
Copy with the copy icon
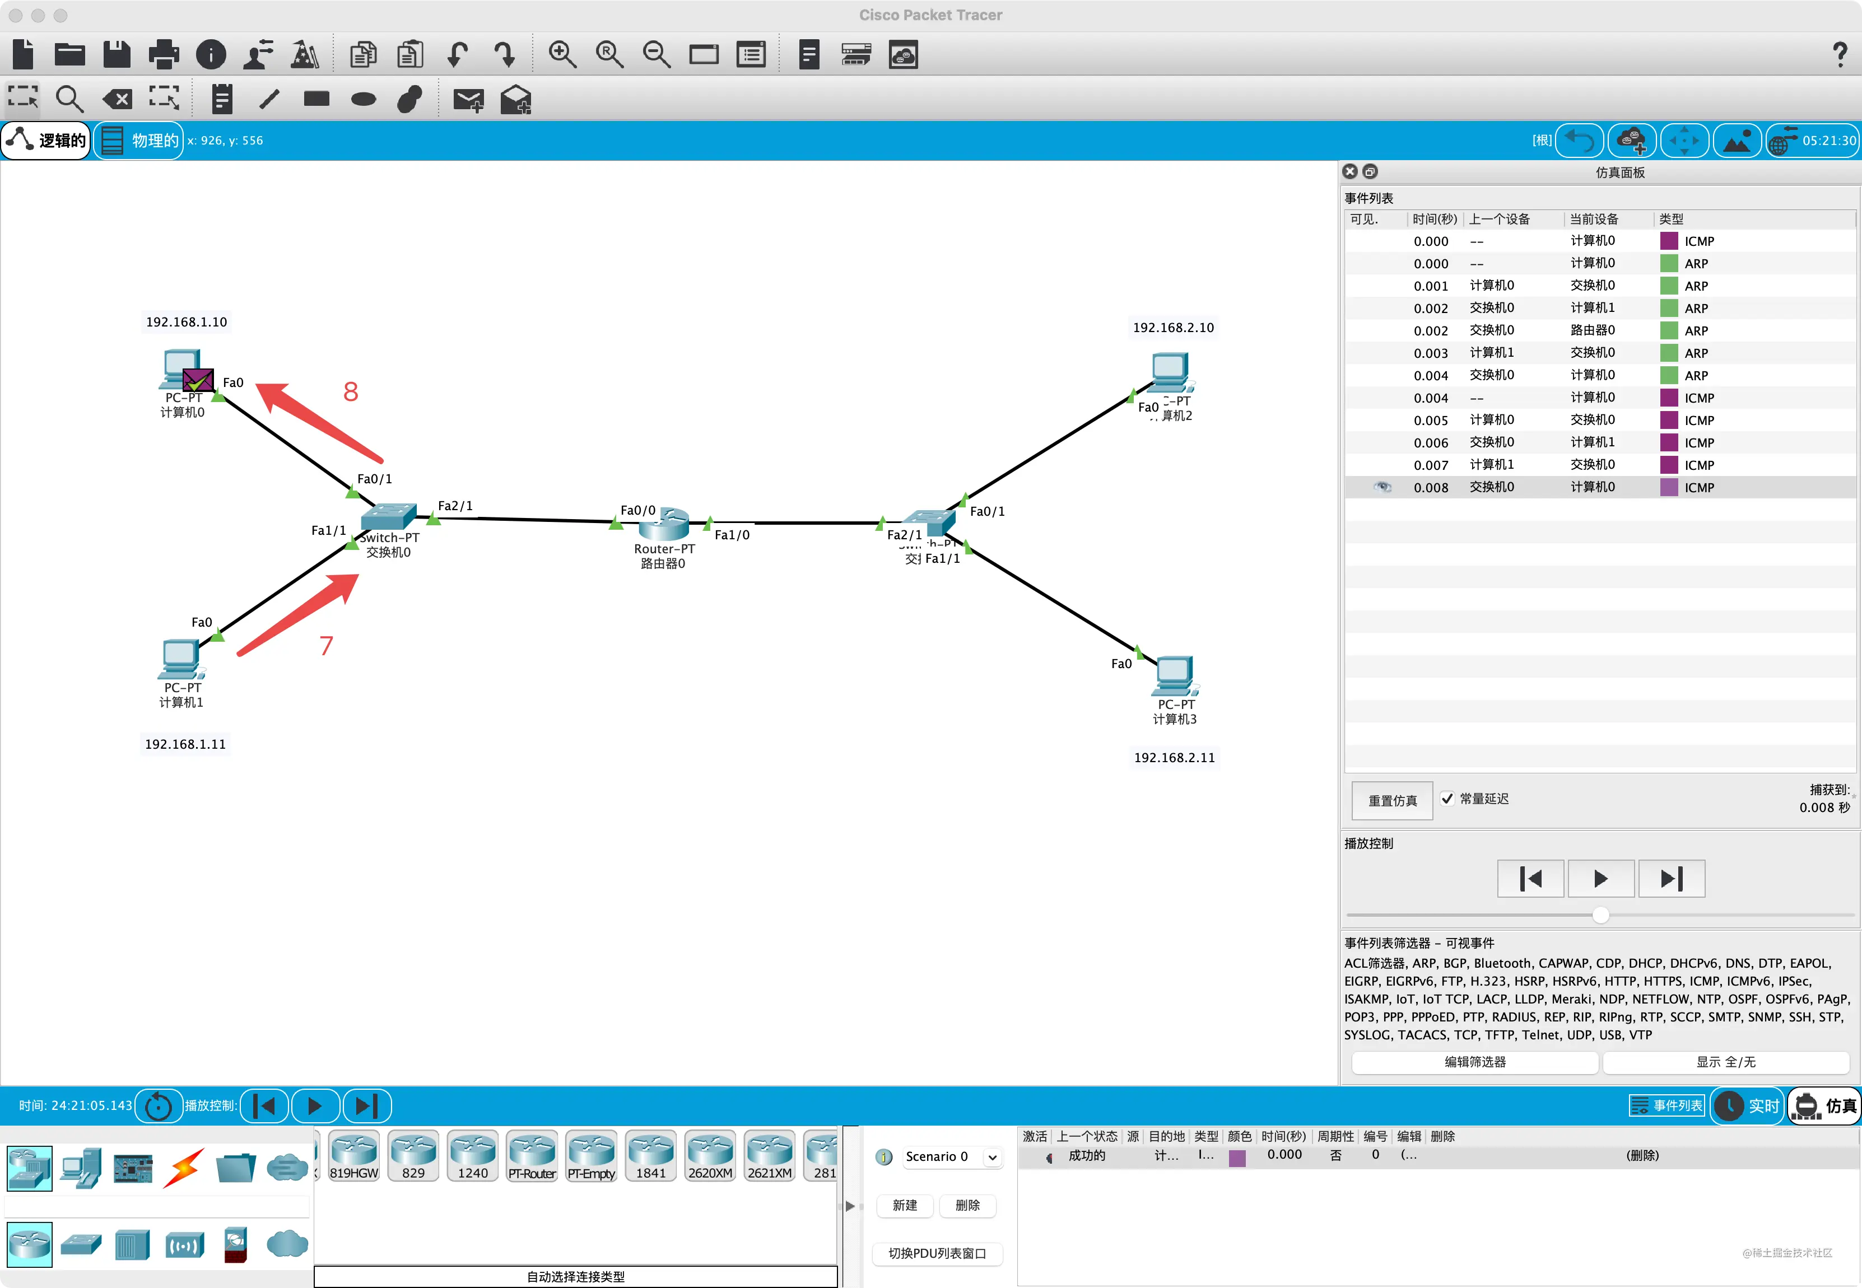(x=363, y=54)
